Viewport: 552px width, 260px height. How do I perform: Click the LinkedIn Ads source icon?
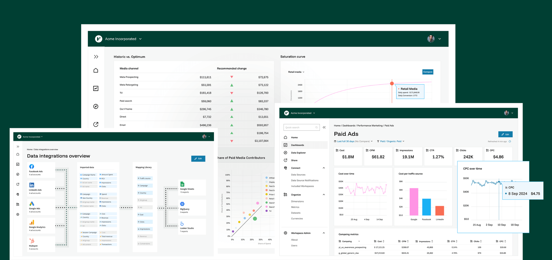tap(32, 185)
